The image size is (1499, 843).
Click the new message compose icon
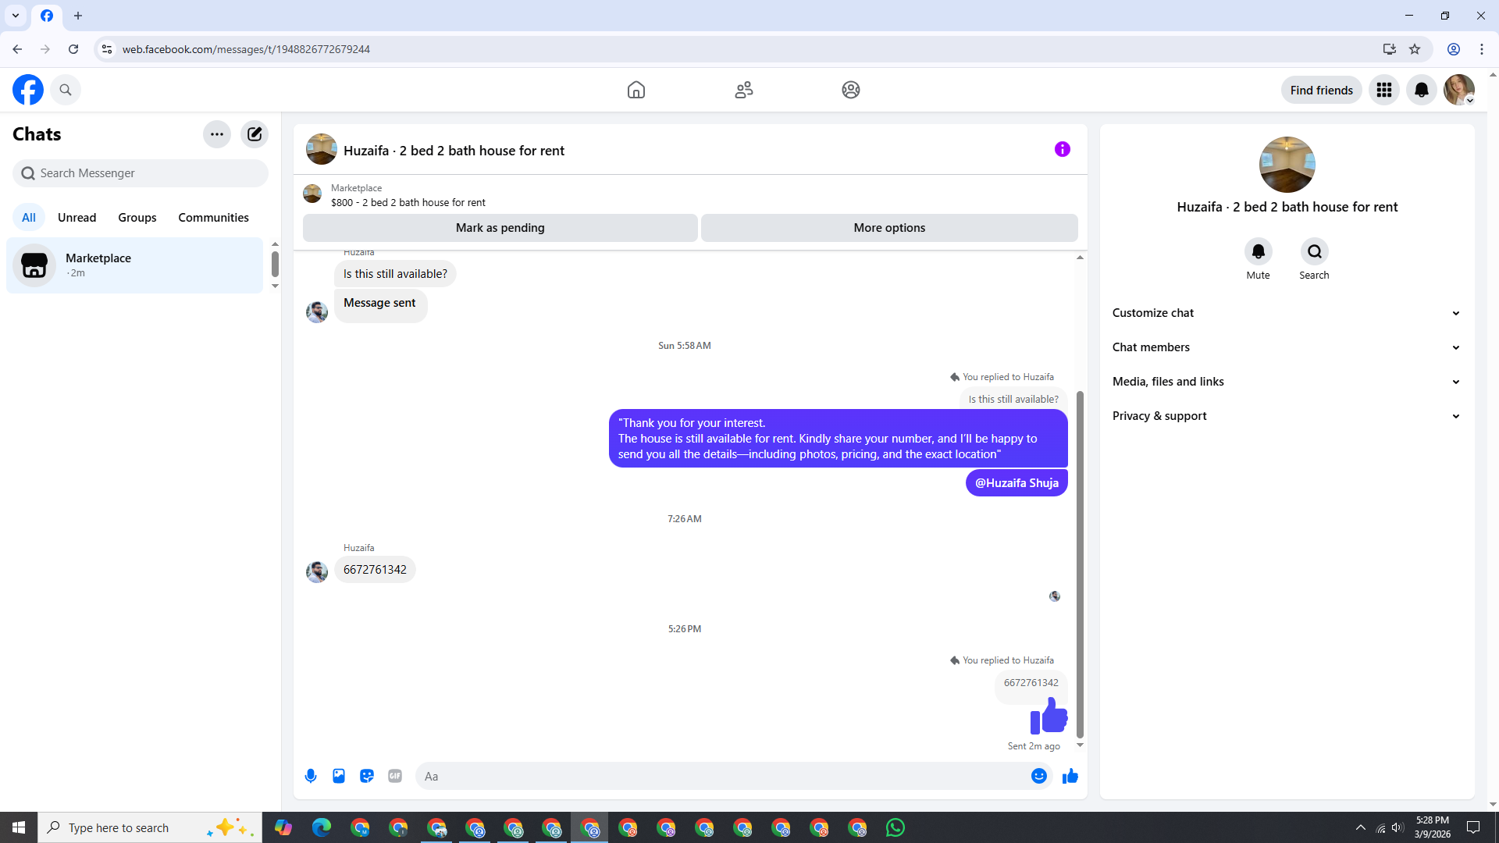pyautogui.click(x=255, y=134)
